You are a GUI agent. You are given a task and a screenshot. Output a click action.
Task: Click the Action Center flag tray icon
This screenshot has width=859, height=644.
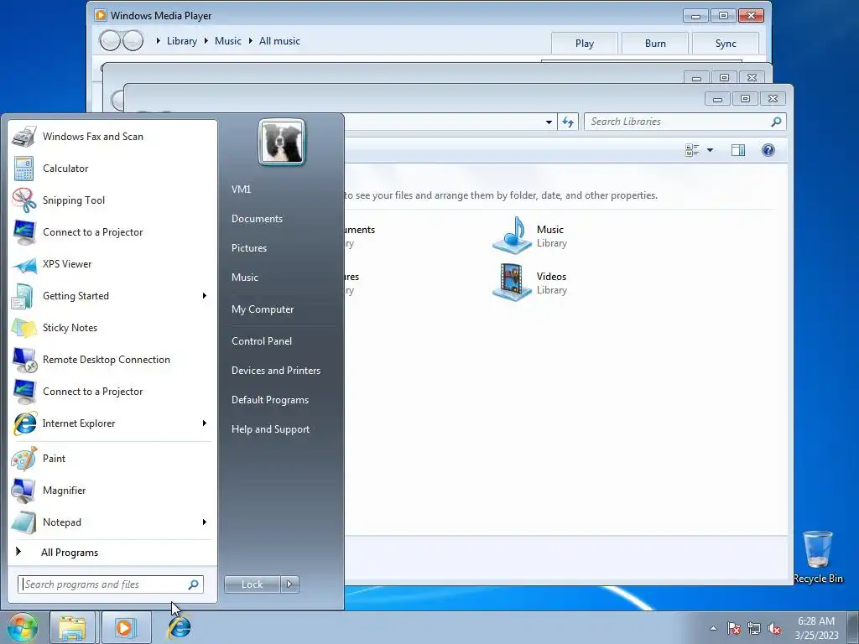coord(734,629)
